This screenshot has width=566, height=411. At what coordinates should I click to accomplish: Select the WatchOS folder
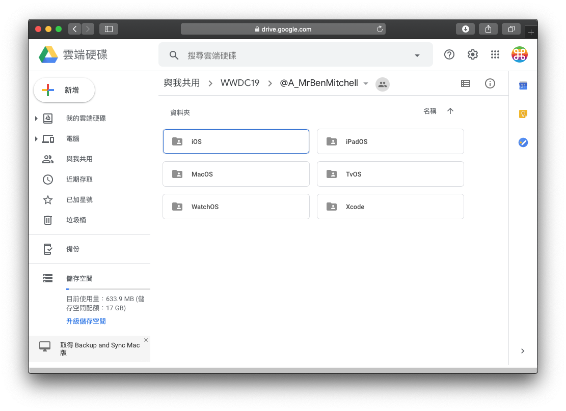coord(236,207)
